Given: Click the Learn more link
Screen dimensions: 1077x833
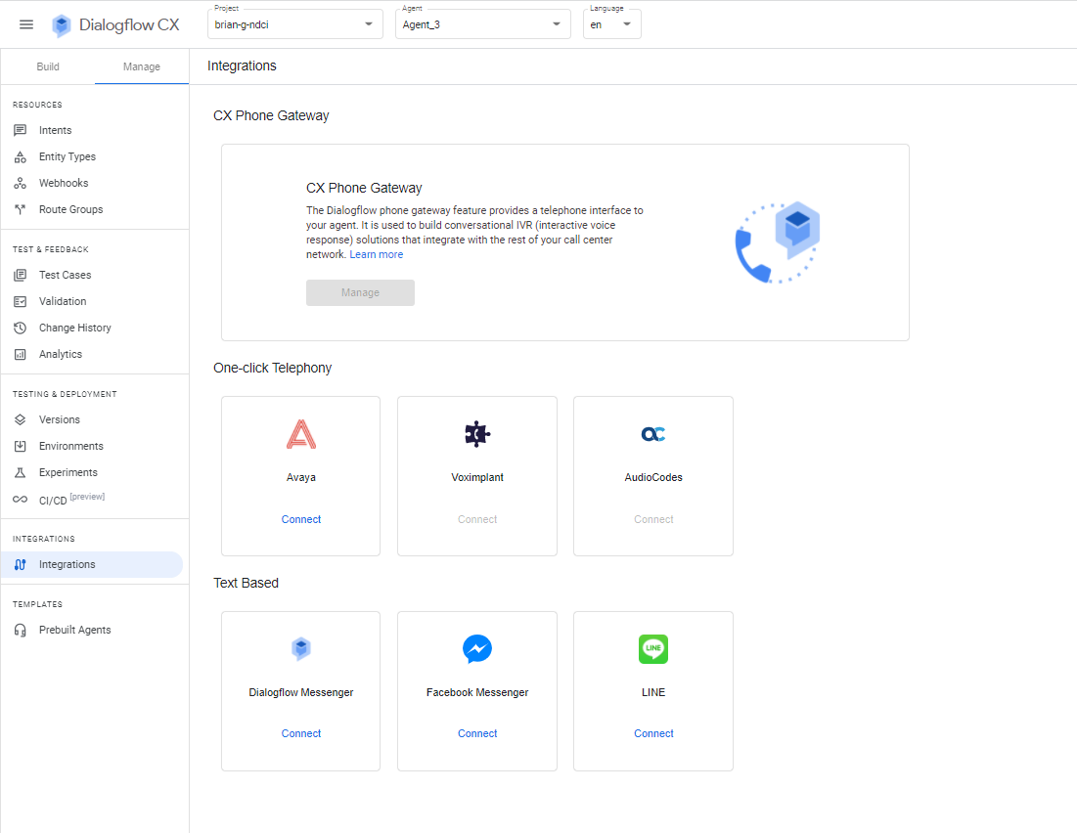Looking at the screenshot, I should (x=377, y=255).
